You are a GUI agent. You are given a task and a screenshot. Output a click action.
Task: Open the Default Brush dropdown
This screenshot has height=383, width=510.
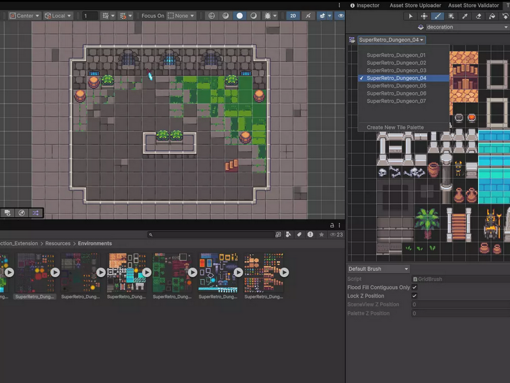[x=379, y=269]
